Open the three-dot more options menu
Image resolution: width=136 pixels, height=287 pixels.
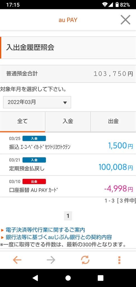pyautogui.click(x=119, y=260)
